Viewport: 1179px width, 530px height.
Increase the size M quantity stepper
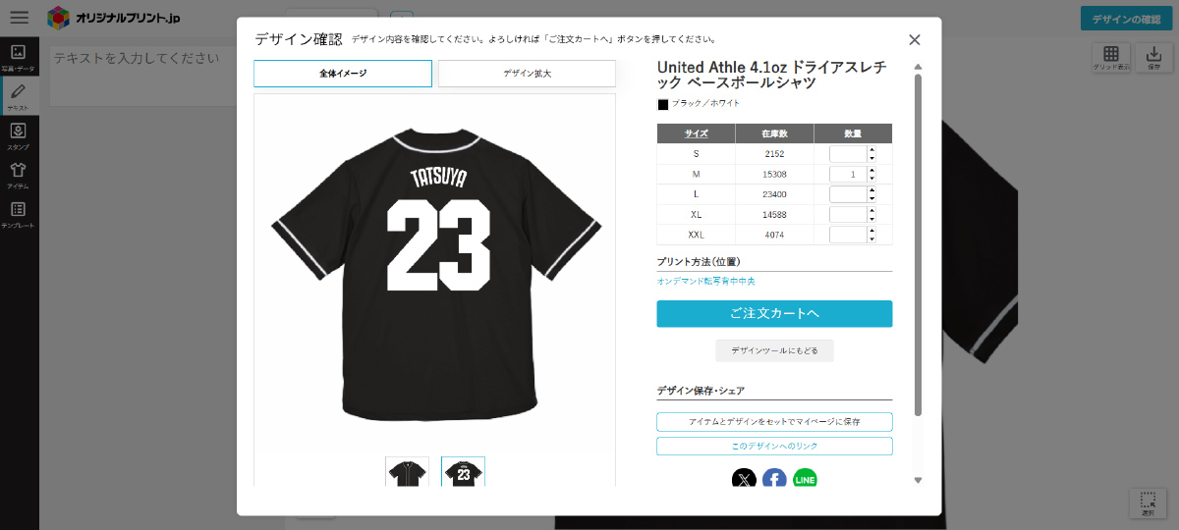click(871, 170)
